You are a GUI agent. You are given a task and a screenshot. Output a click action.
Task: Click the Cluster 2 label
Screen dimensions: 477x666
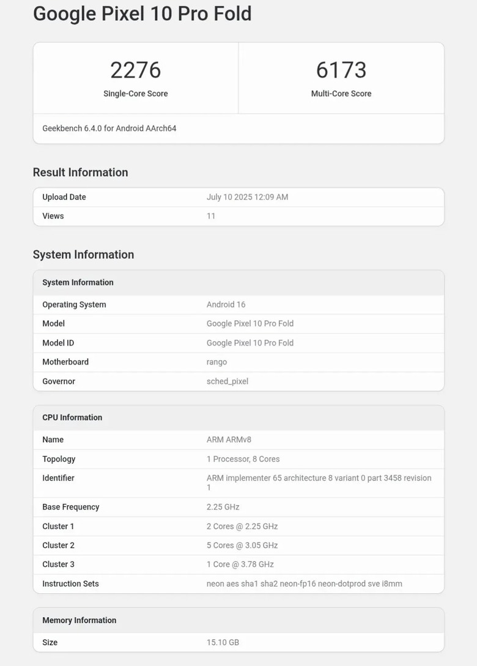click(58, 546)
